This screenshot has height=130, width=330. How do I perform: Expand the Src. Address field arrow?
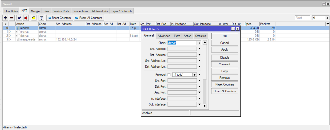[199, 49]
